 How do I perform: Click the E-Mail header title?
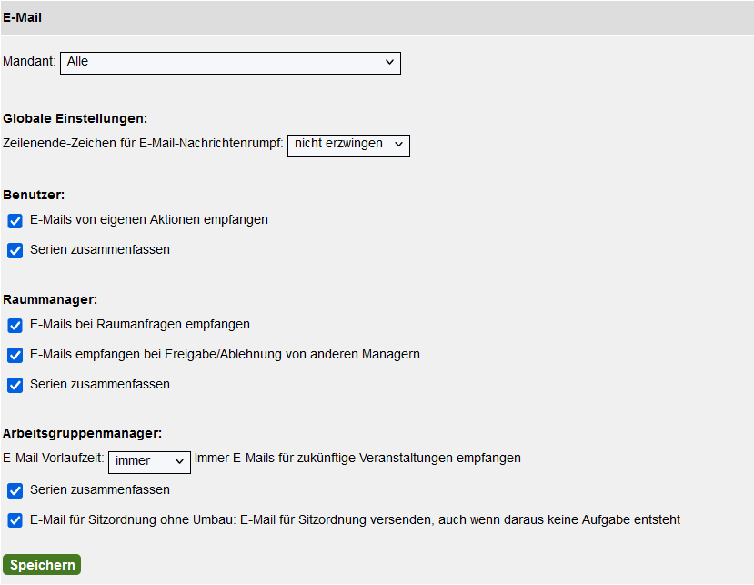pyautogui.click(x=22, y=18)
